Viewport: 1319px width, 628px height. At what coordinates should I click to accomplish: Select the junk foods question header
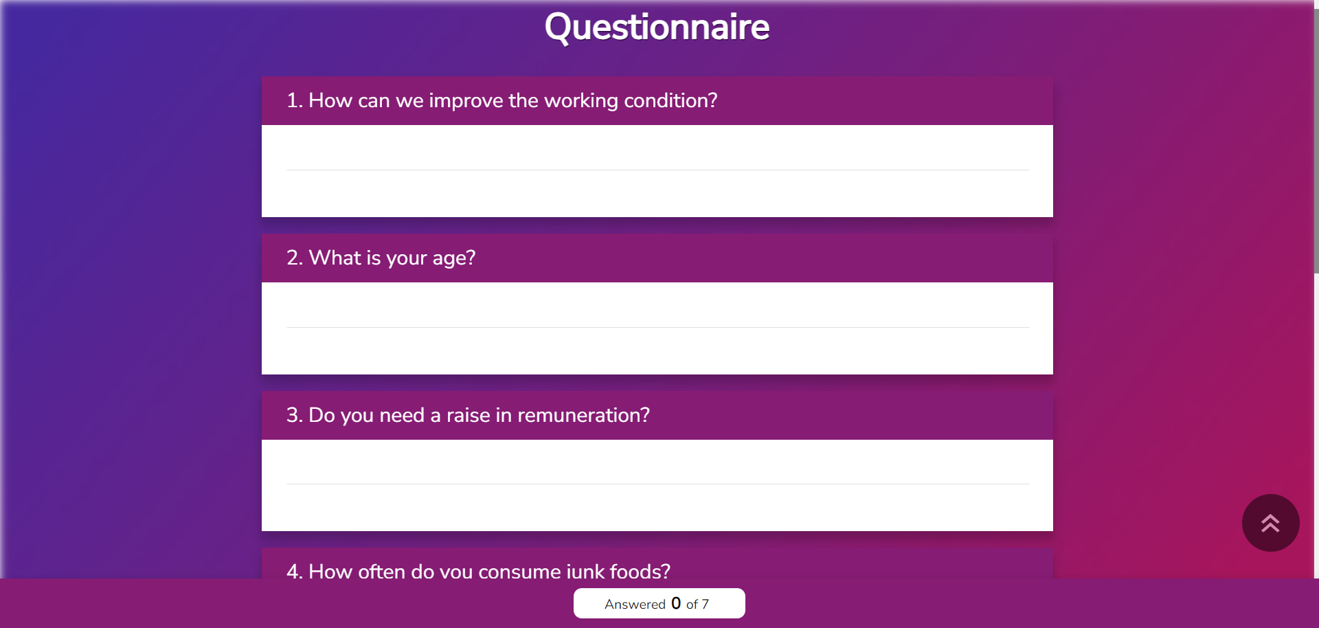(x=479, y=571)
